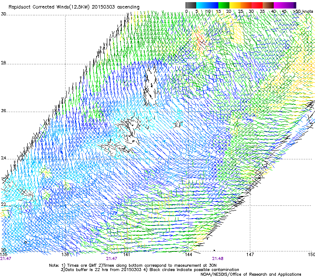This screenshot has height=277, width=315.
Task: Click the latitude '28' axis label
Action: coord(3,63)
